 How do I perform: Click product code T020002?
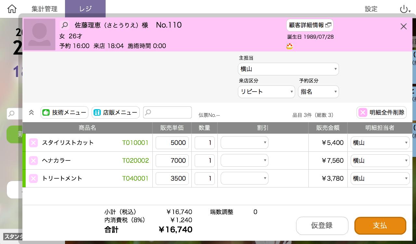point(135,161)
